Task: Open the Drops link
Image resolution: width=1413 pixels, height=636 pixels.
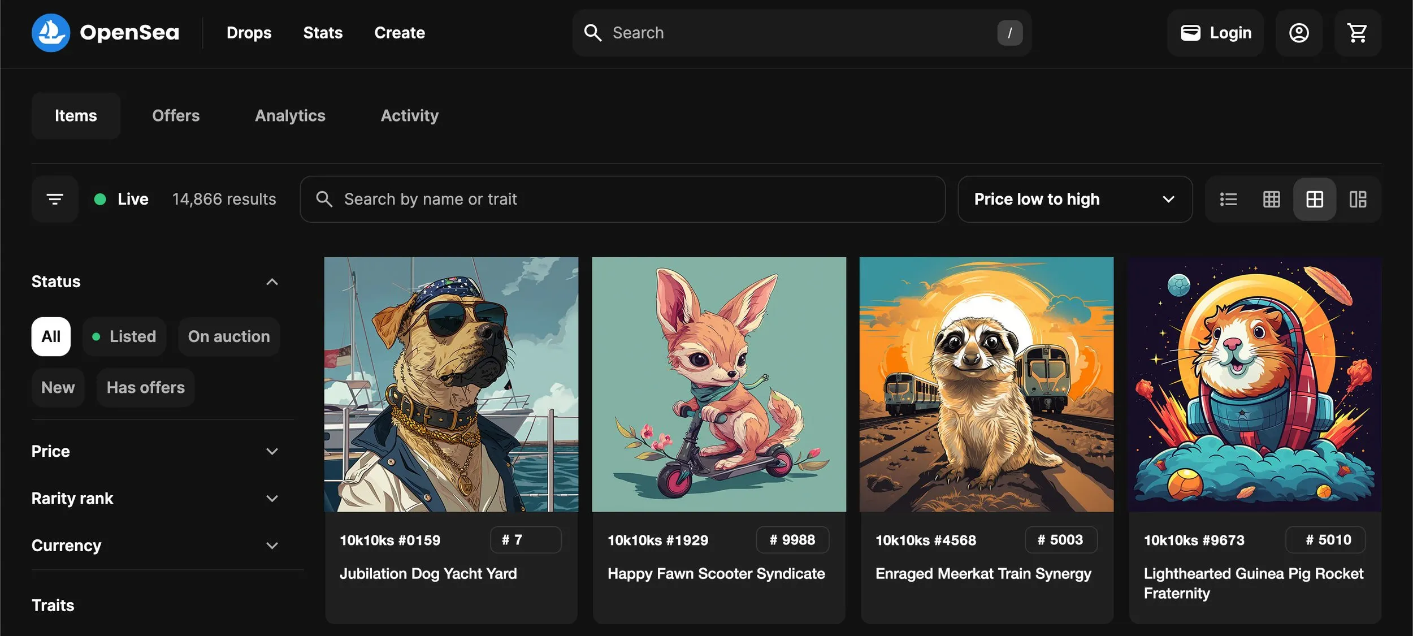Action: coord(249,33)
